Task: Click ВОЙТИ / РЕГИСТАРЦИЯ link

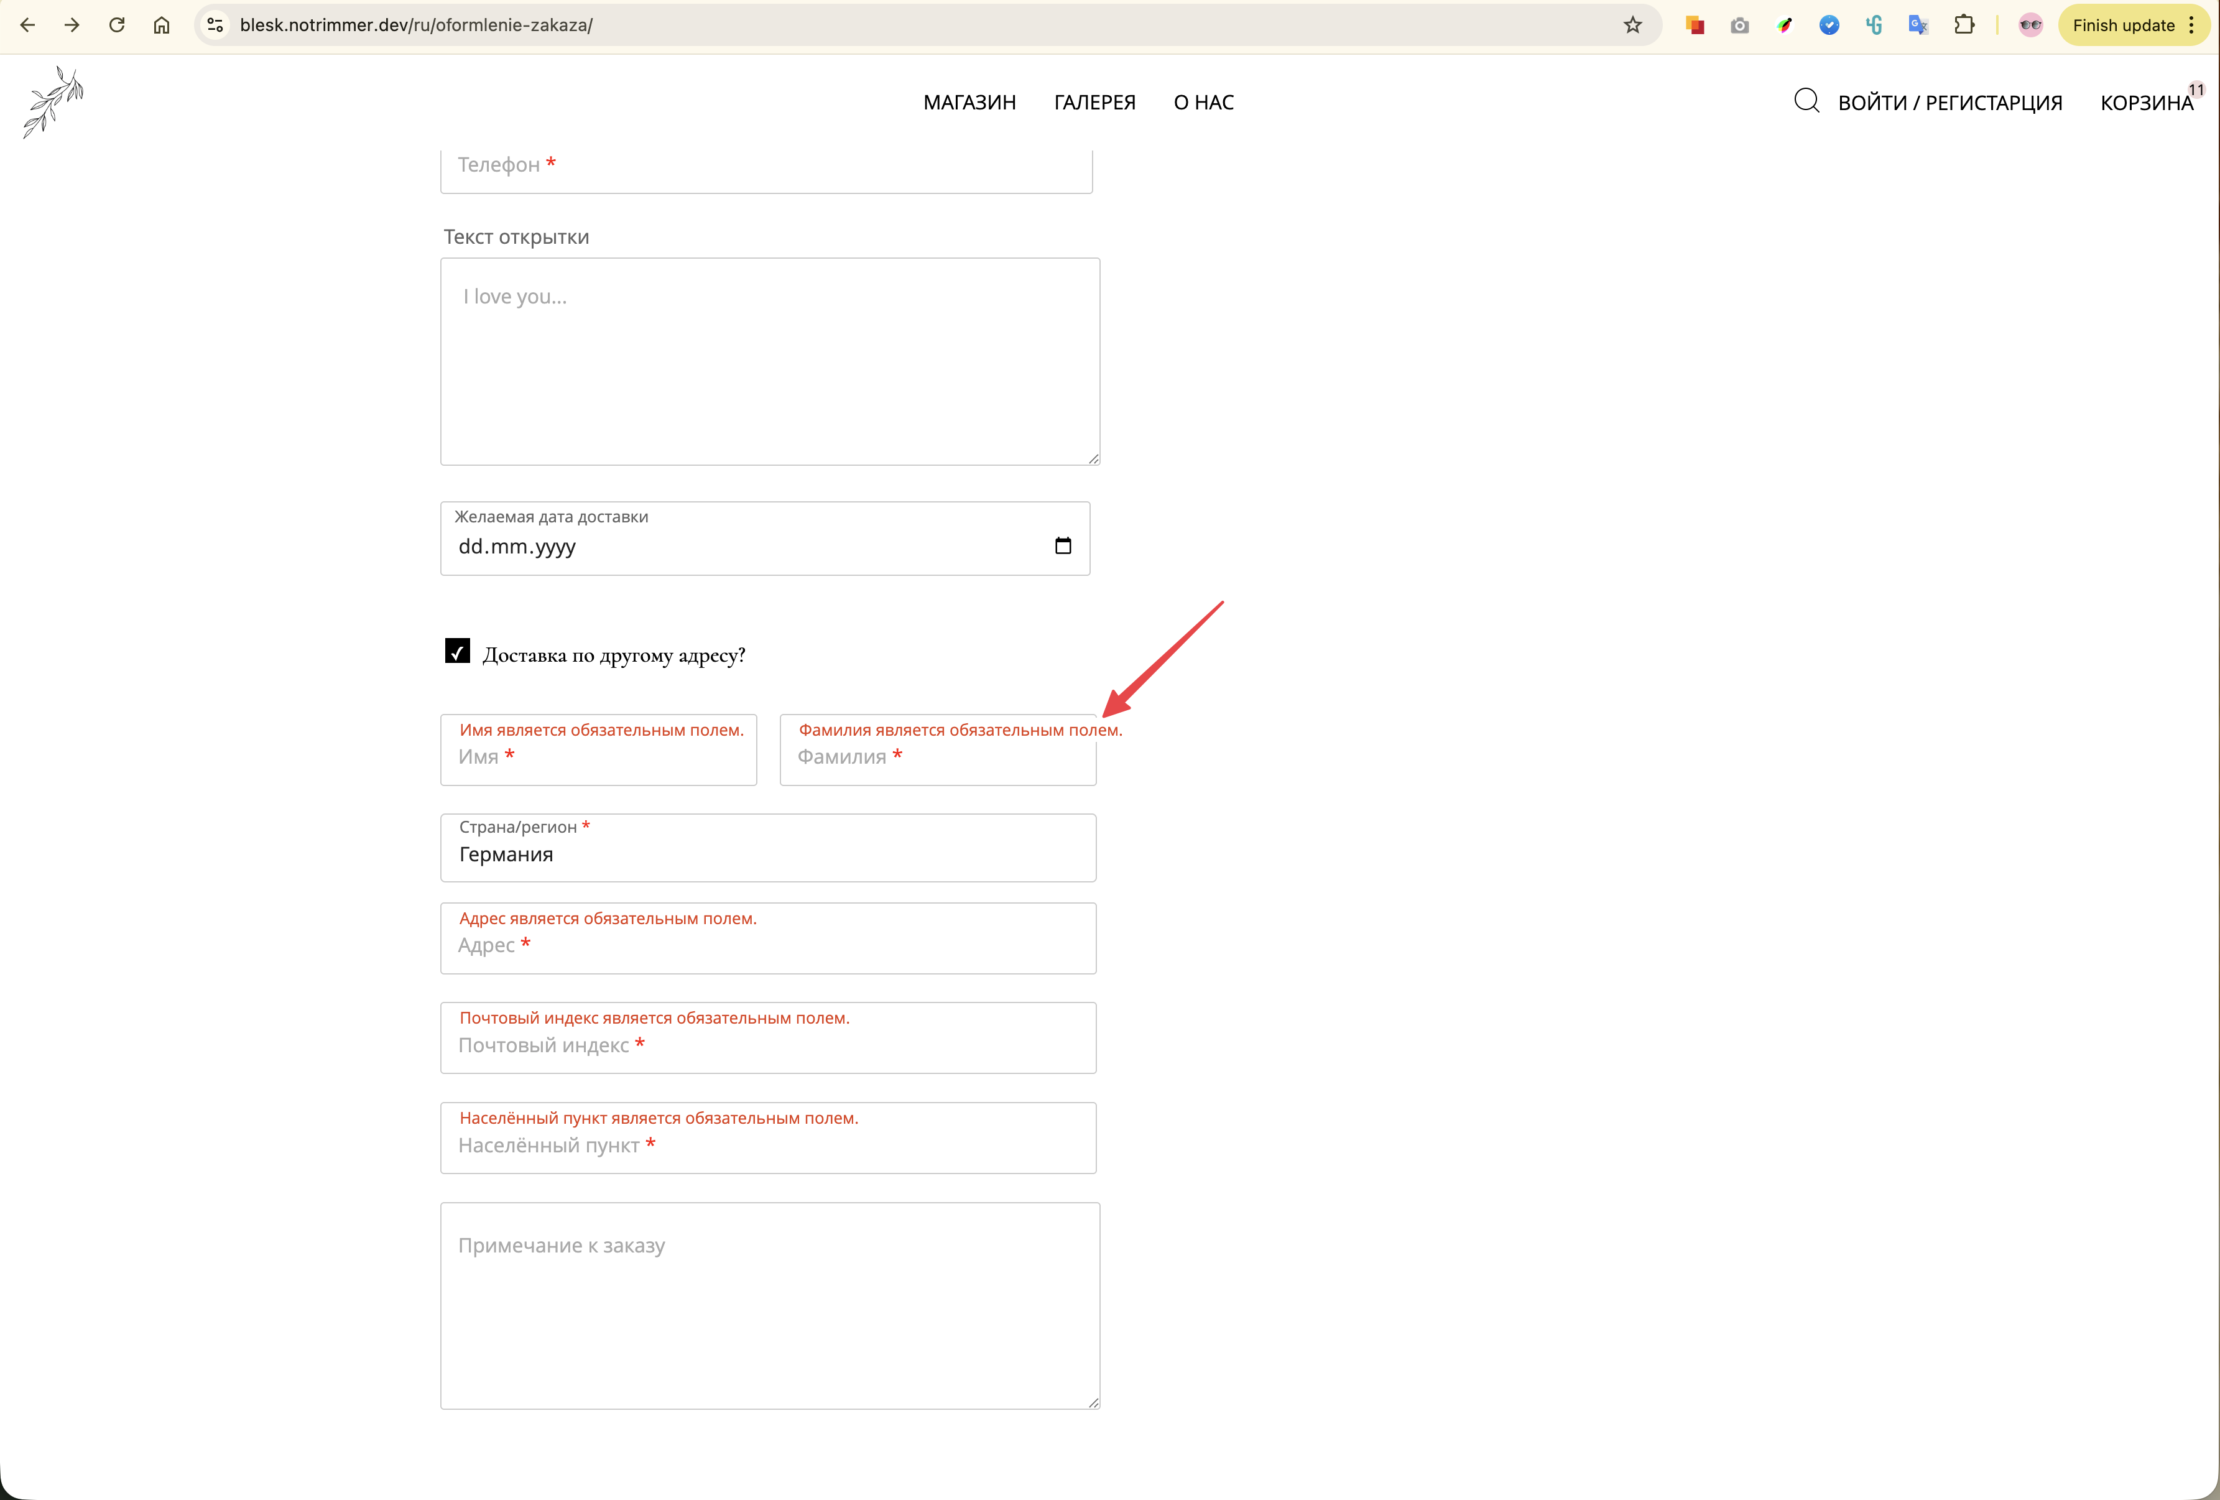Action: pyautogui.click(x=1949, y=103)
